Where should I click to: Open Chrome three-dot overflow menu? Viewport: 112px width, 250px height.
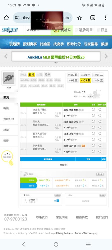tap(106, 18)
